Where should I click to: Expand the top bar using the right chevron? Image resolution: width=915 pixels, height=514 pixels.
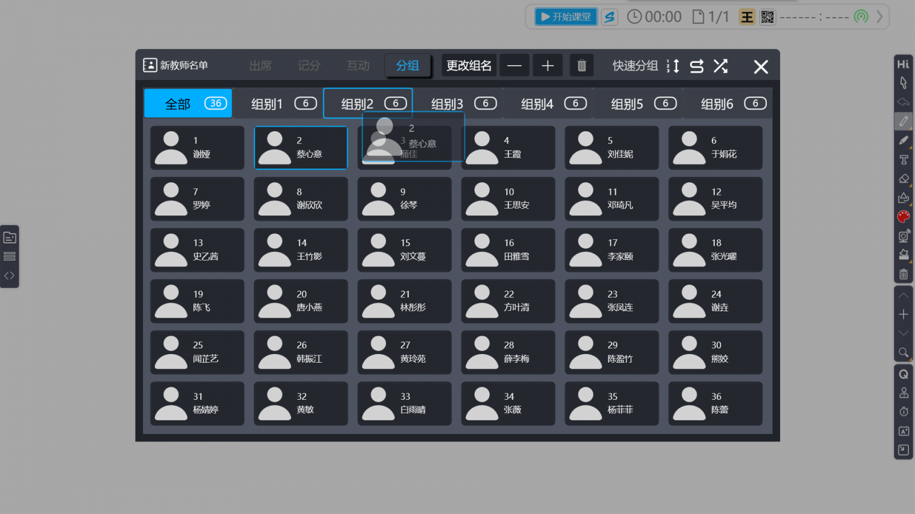[880, 17]
